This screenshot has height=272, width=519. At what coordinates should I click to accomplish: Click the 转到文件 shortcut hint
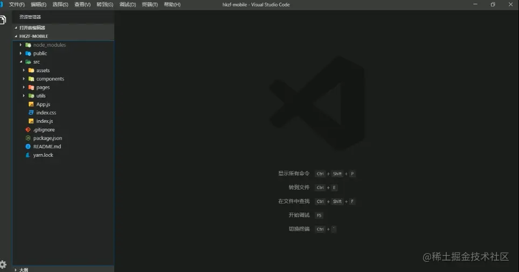click(x=299, y=187)
